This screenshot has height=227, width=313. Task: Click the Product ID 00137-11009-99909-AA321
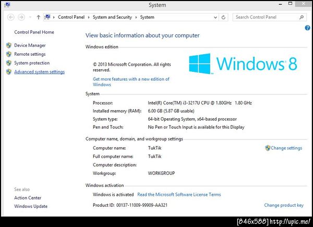(130, 205)
